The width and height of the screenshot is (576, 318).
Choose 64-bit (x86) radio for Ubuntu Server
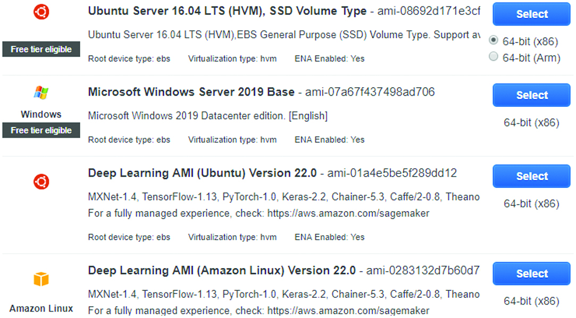pos(494,40)
